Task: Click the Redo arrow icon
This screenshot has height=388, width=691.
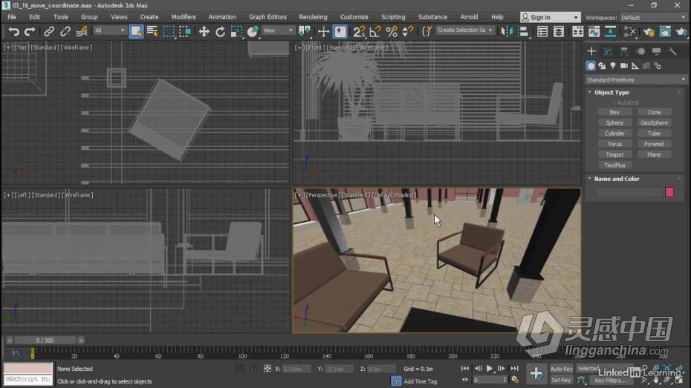Action: (x=30, y=31)
